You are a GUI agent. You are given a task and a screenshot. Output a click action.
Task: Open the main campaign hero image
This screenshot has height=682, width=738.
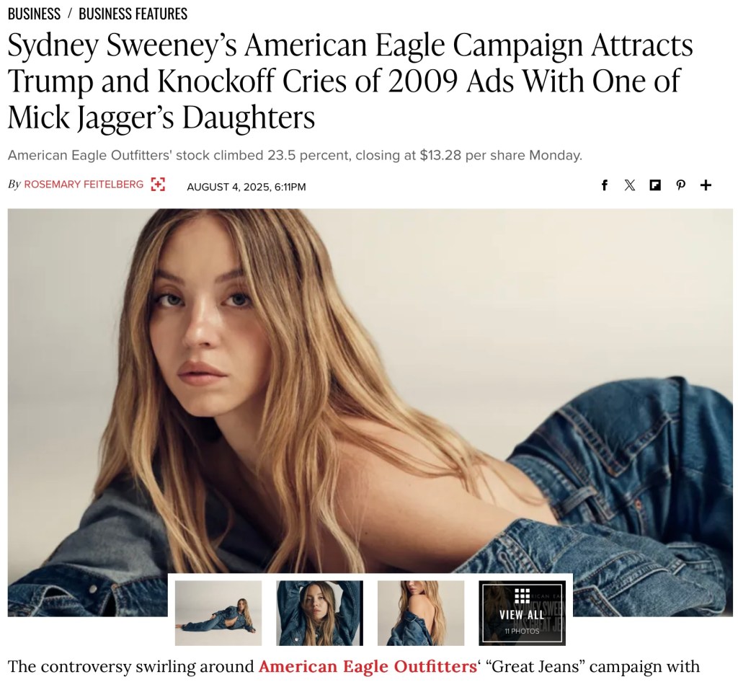370,391
